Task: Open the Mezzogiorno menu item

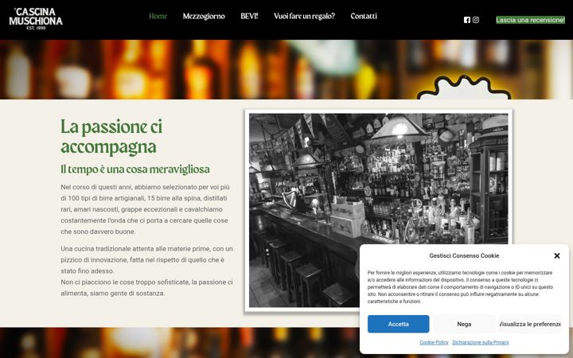Action: (204, 16)
